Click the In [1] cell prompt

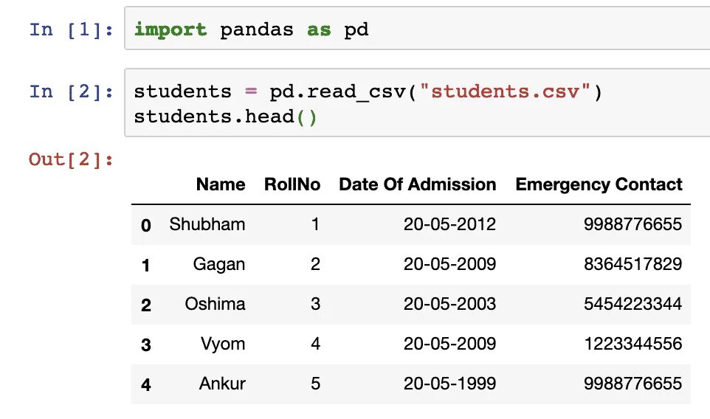[x=72, y=30]
